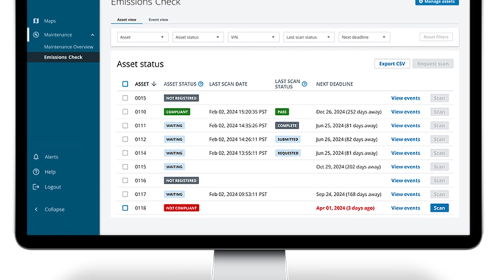The width and height of the screenshot is (497, 280).
Task: Switch to the Asset view tab
Action: pyautogui.click(x=126, y=20)
